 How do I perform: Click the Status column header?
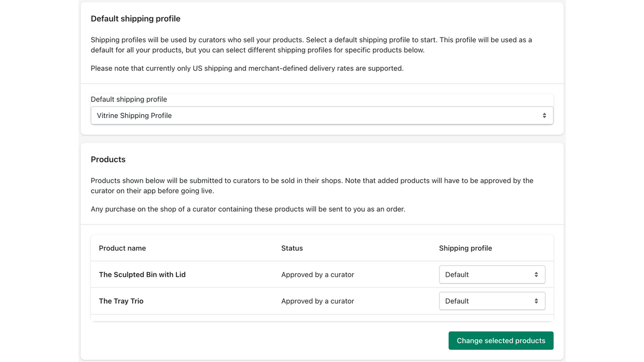[x=292, y=248]
